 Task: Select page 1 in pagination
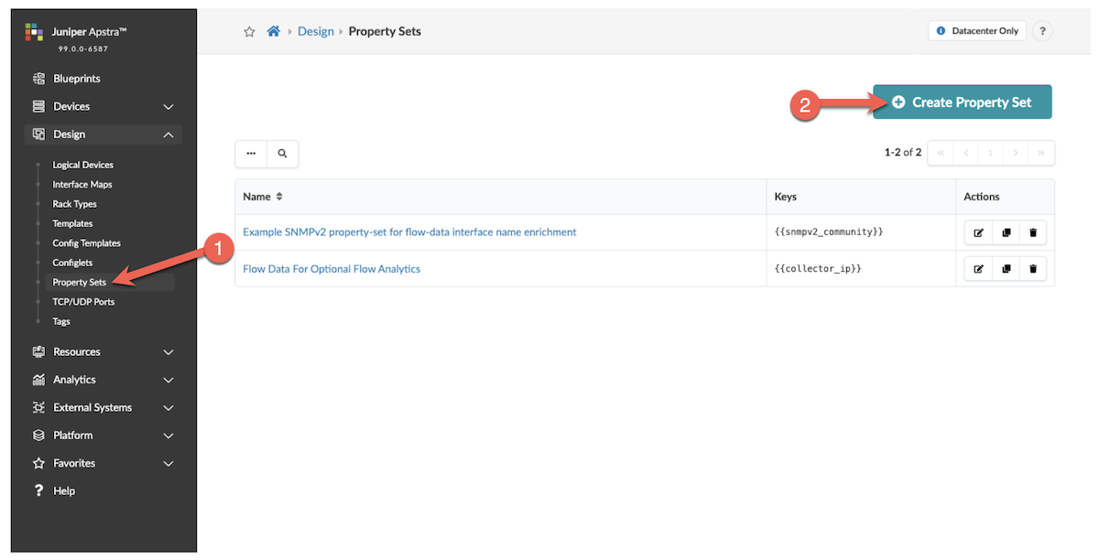click(x=990, y=153)
